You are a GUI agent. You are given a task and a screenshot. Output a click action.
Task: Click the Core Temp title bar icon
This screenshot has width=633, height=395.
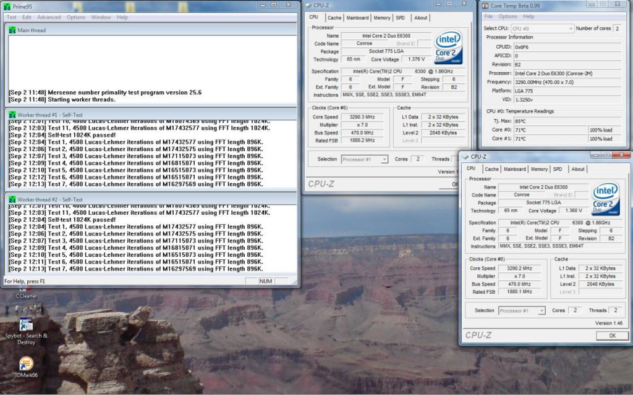pos(485,6)
